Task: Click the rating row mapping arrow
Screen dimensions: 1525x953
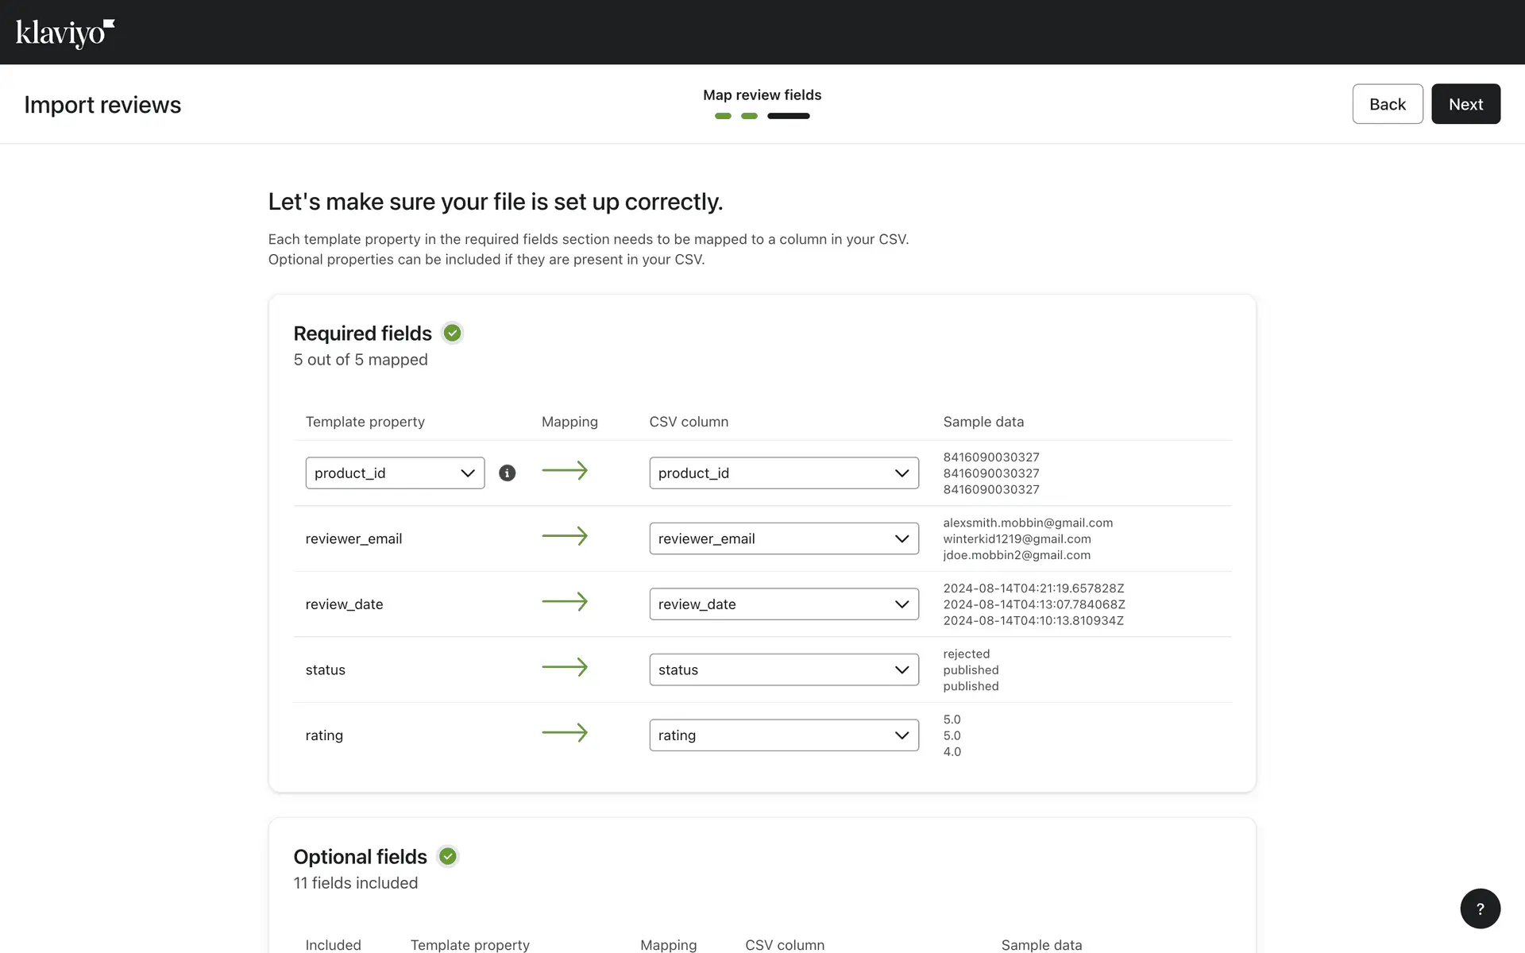Action: point(565,733)
